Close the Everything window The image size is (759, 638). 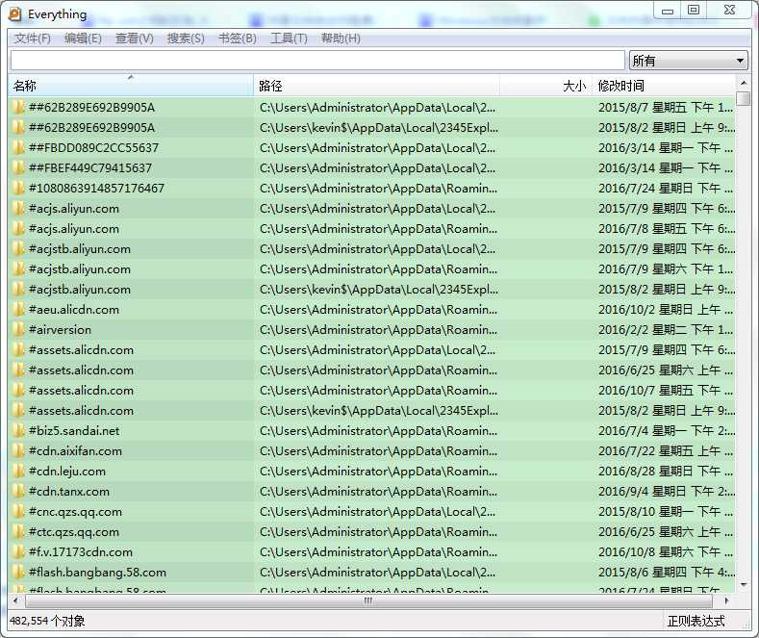pos(729,11)
